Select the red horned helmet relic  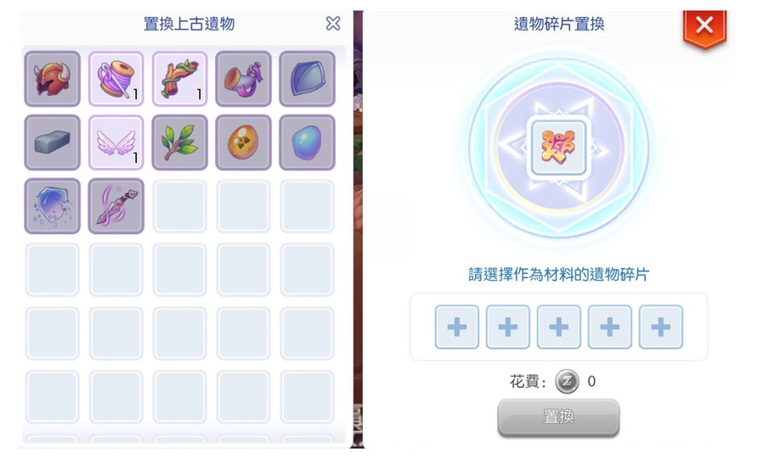52,79
